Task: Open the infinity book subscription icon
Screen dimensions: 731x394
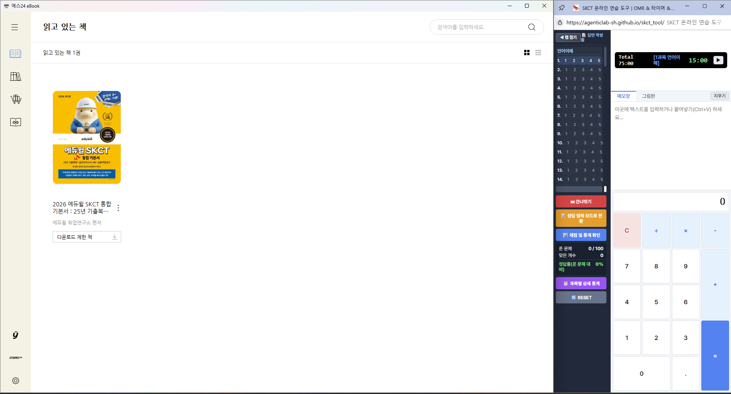Action: click(x=16, y=122)
